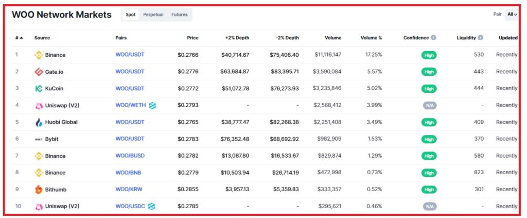Open the WOO/BNB pair link
Screen dimensions: 527x218
128,172
